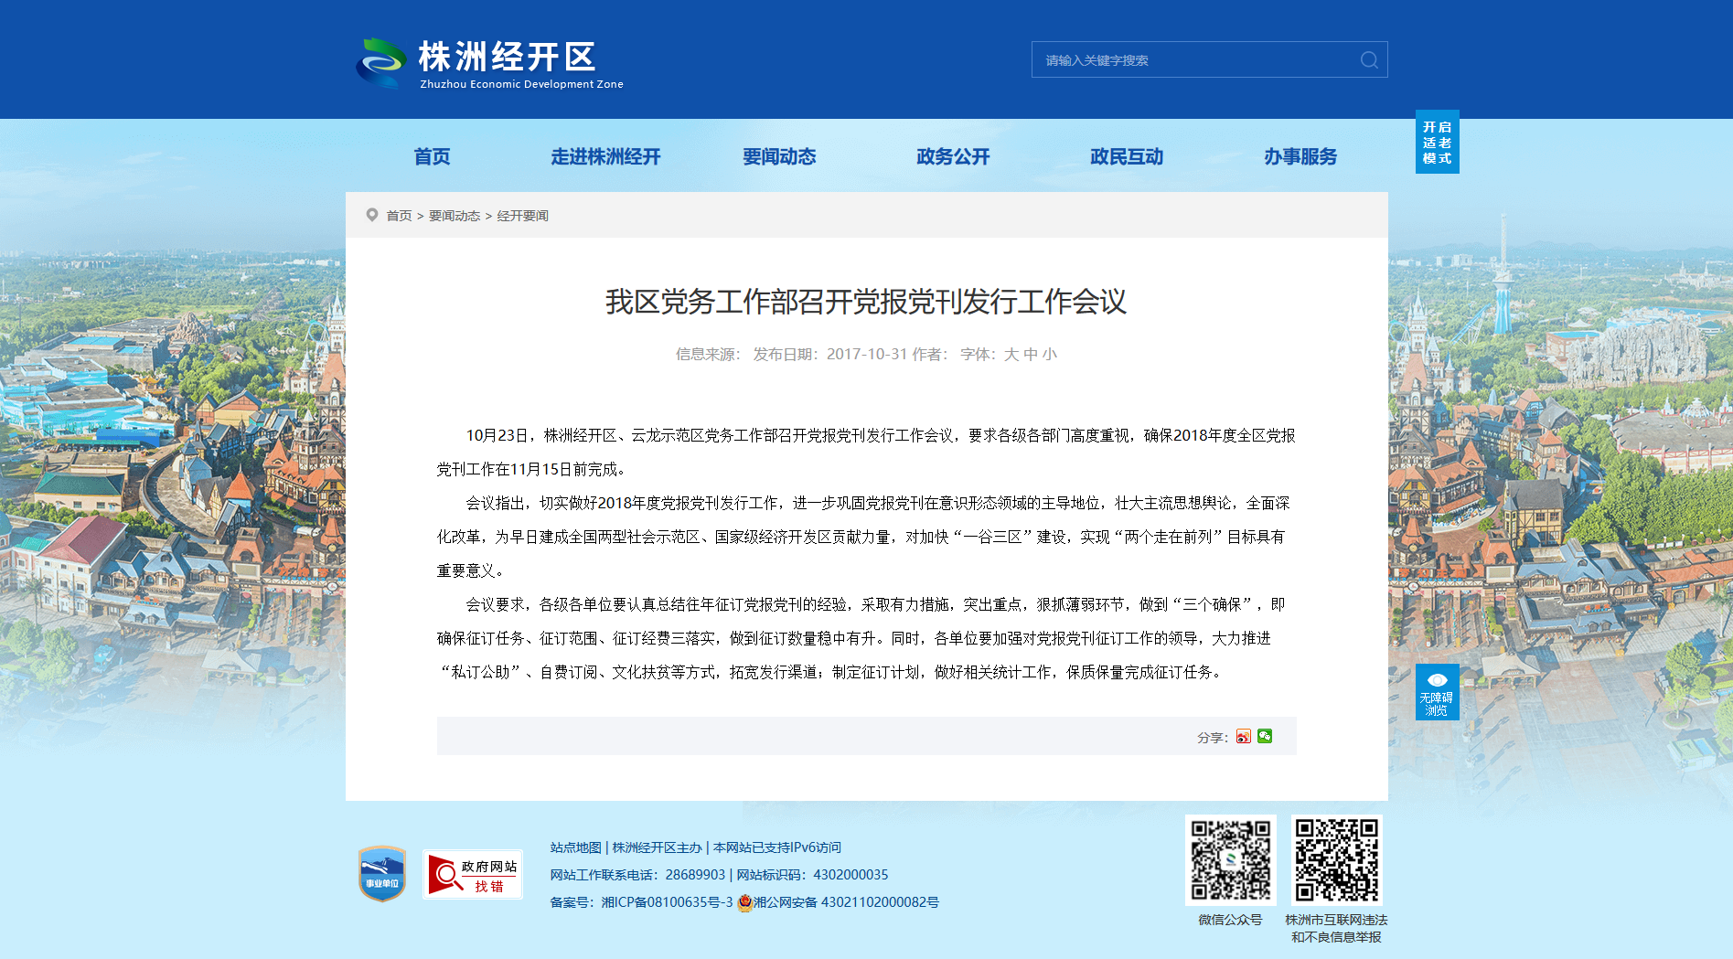1733x959 pixels.
Task: Share article via Weibo icon
Action: click(x=1243, y=737)
